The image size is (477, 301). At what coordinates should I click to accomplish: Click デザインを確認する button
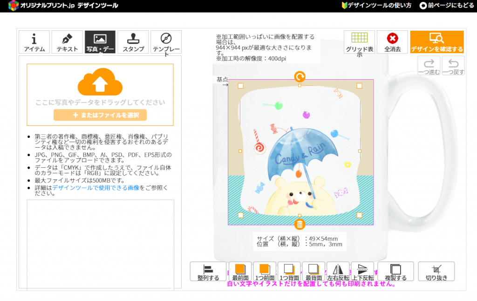[x=437, y=42]
